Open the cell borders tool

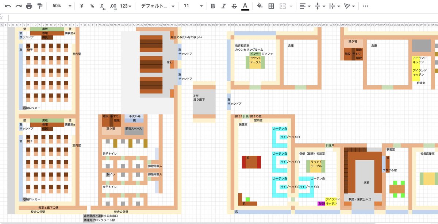[271, 6]
